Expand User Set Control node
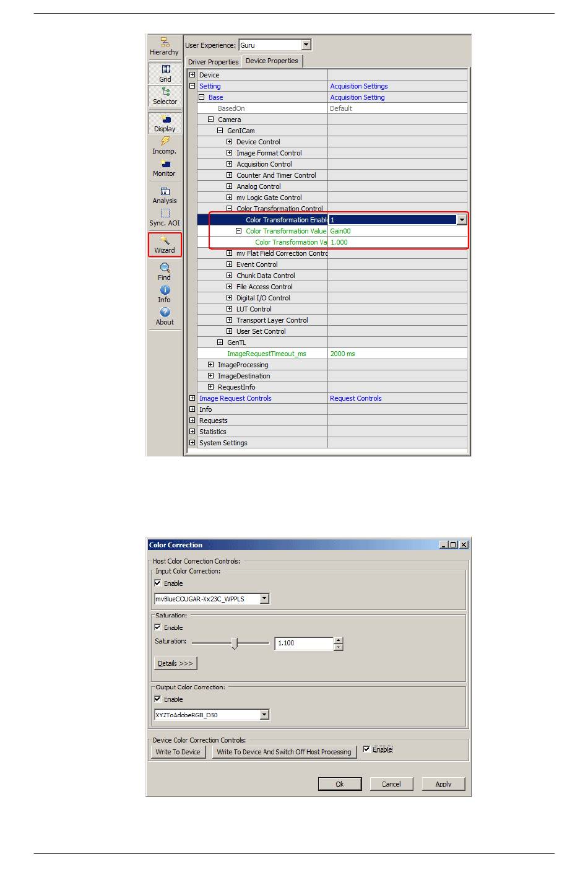Screen dimensions: 588x872 click(229, 331)
